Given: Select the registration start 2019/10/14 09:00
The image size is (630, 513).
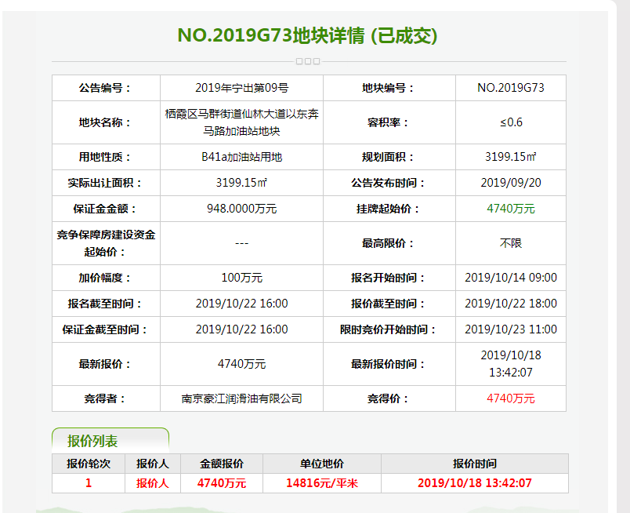Looking at the screenshot, I should click(x=511, y=278).
